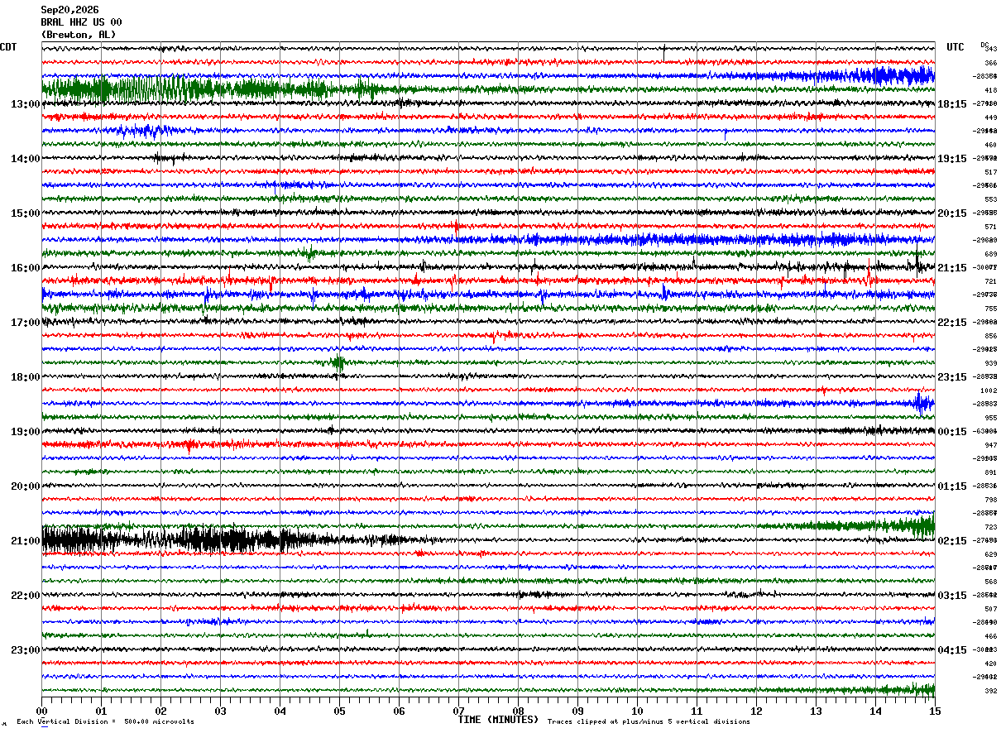Click the 23:00 CDT time label
This screenshot has width=1001, height=733.
pos(26,650)
